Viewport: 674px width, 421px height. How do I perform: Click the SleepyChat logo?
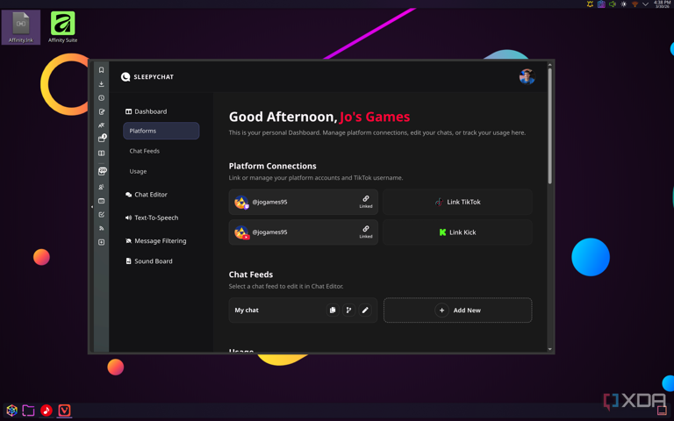point(147,77)
